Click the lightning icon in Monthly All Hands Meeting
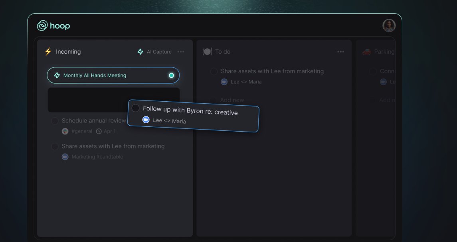 [x=57, y=75]
